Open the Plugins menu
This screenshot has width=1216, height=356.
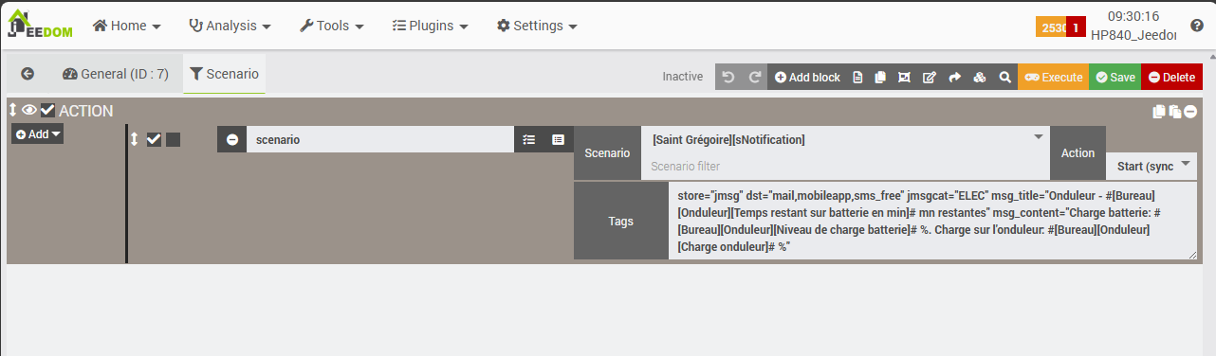tap(430, 26)
